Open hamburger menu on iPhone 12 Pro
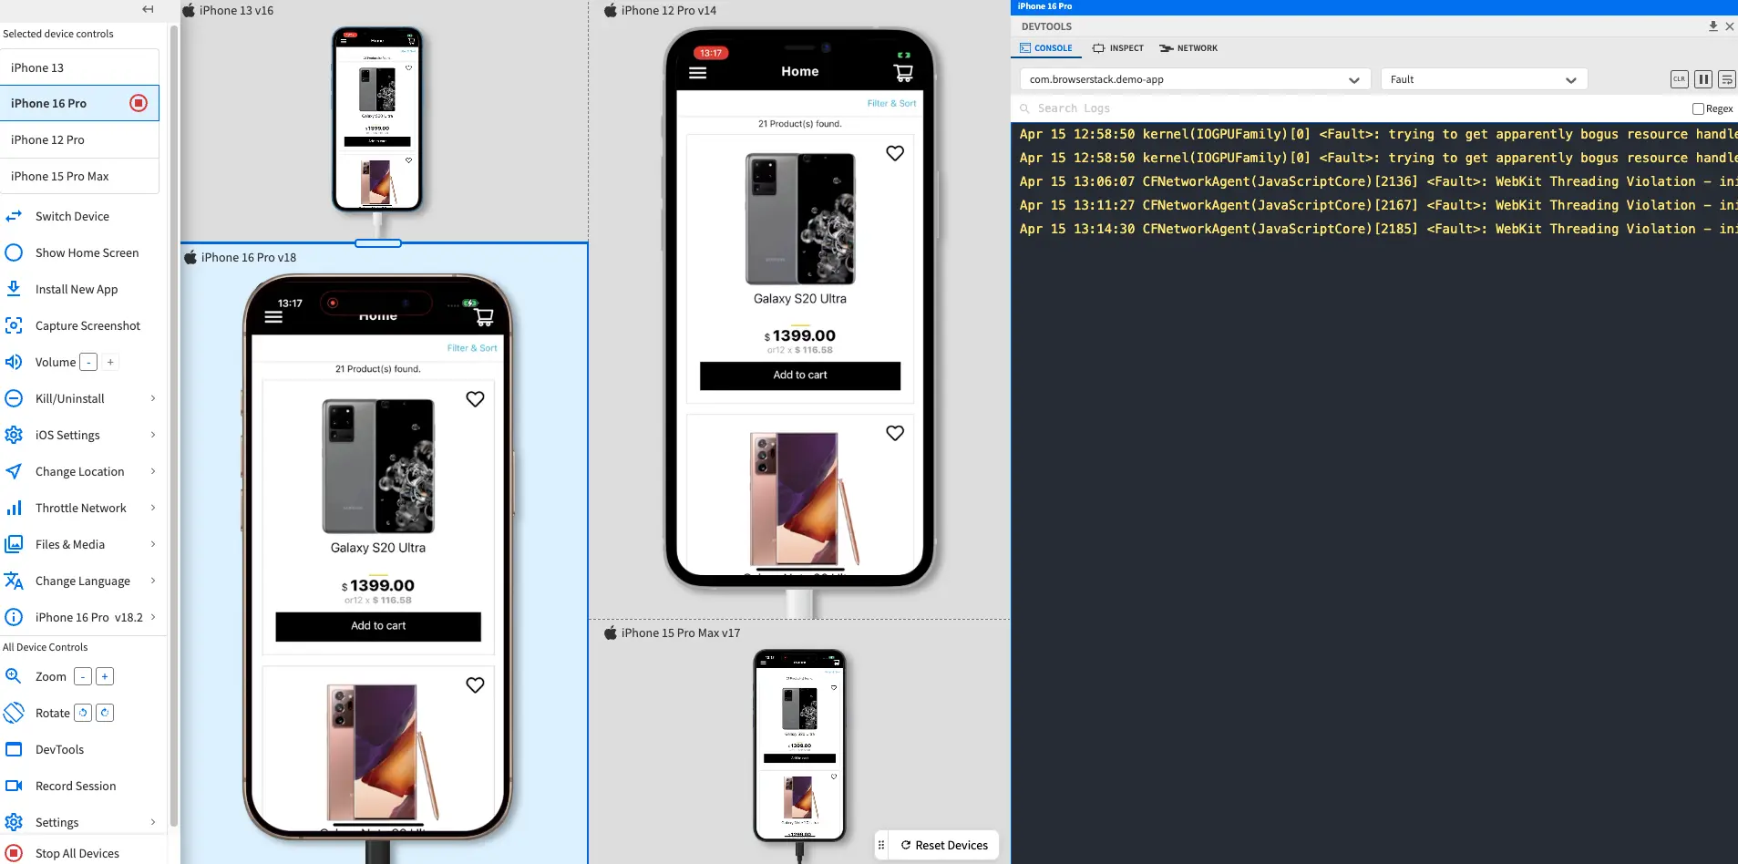 pos(698,73)
